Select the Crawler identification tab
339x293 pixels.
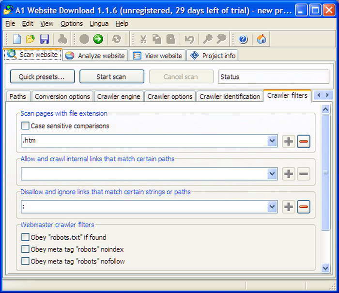click(x=230, y=96)
